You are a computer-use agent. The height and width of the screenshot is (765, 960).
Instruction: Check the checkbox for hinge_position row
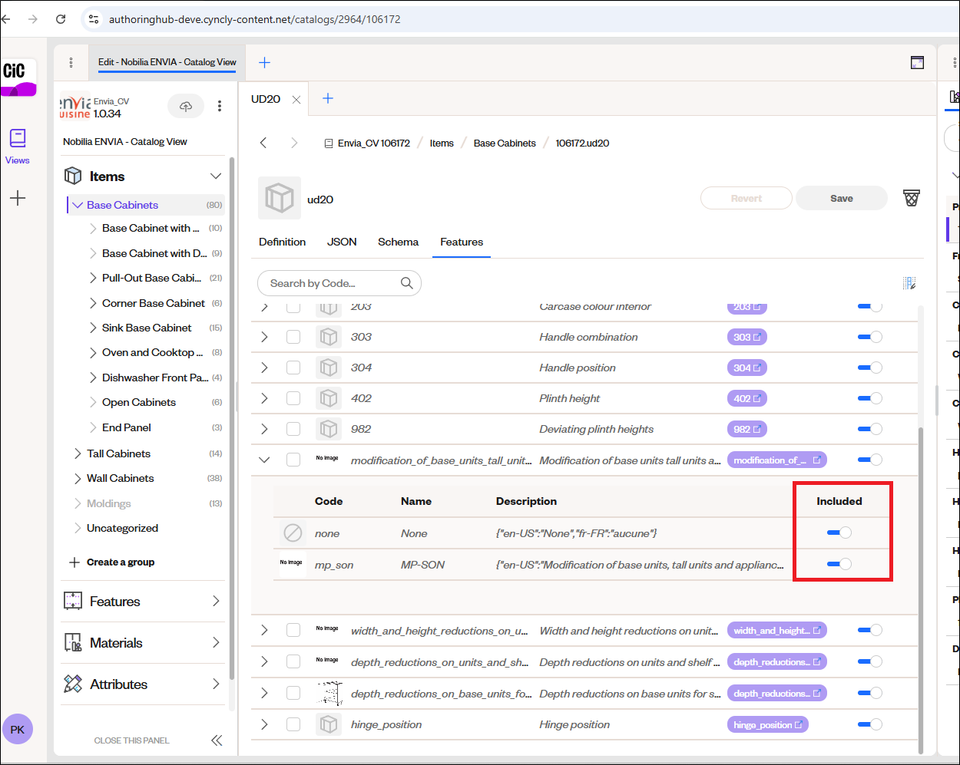[293, 724]
